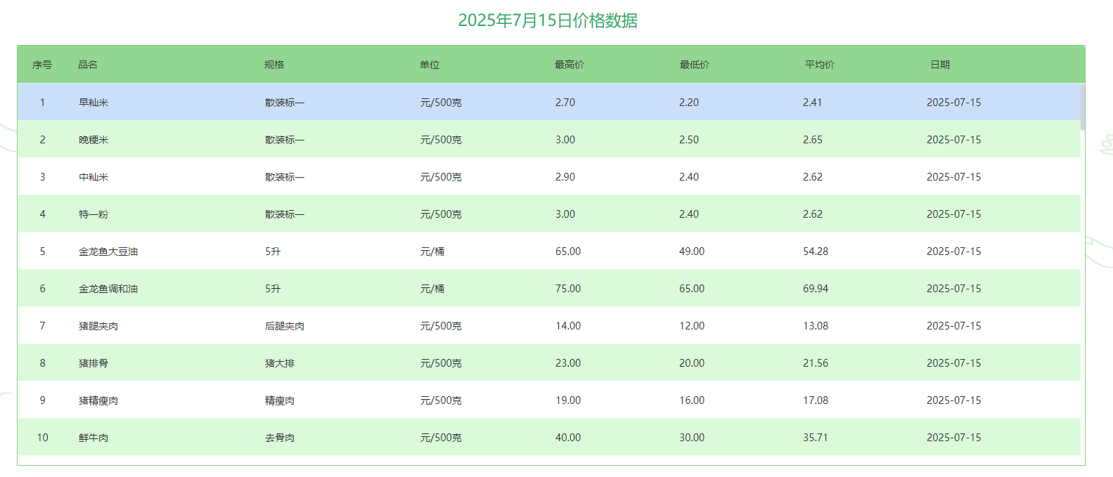This screenshot has height=477, width=1113.
Task: Click the lowest price 12.00 cell
Action: [692, 326]
